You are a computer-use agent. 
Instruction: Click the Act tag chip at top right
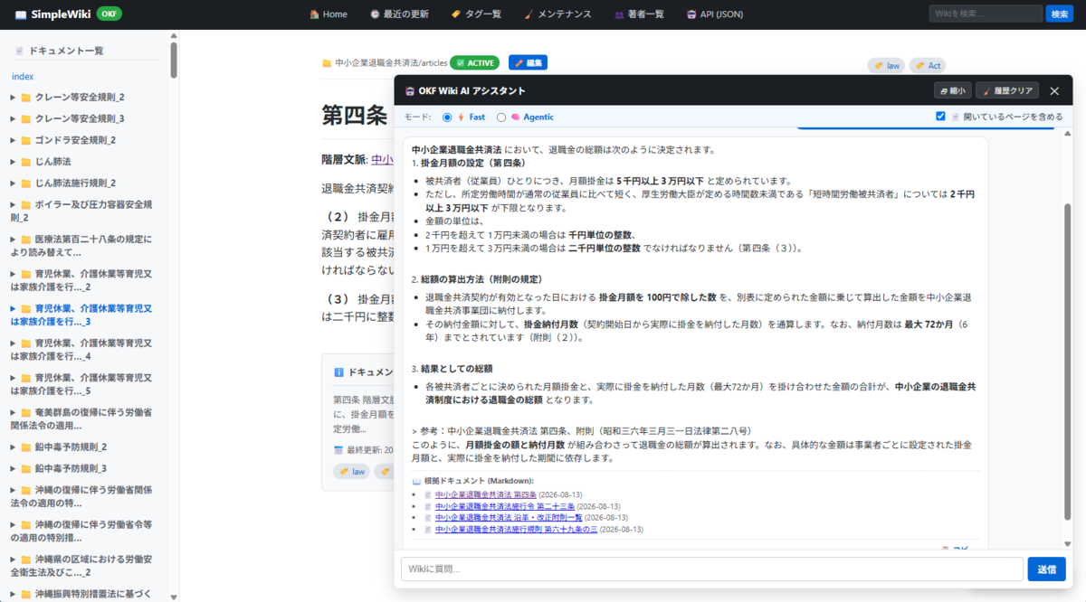[928, 65]
